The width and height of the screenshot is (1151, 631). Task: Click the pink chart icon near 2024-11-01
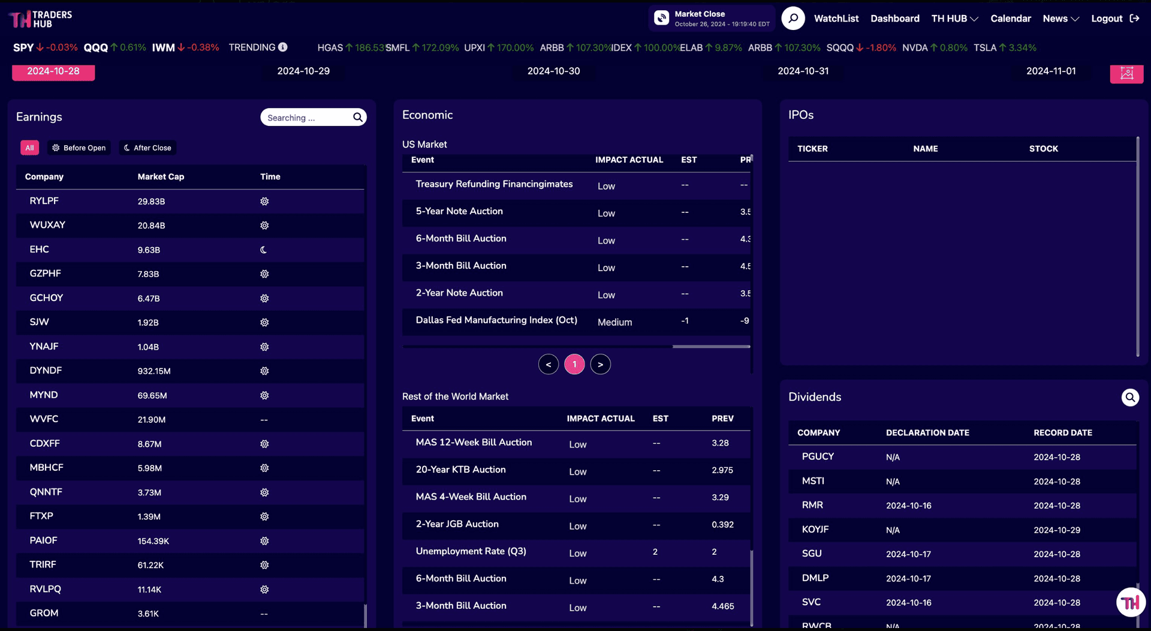tap(1127, 74)
